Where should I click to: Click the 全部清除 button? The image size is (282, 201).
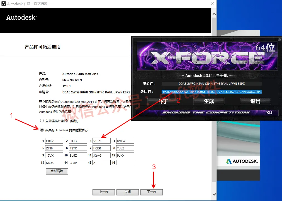[x=57, y=171]
